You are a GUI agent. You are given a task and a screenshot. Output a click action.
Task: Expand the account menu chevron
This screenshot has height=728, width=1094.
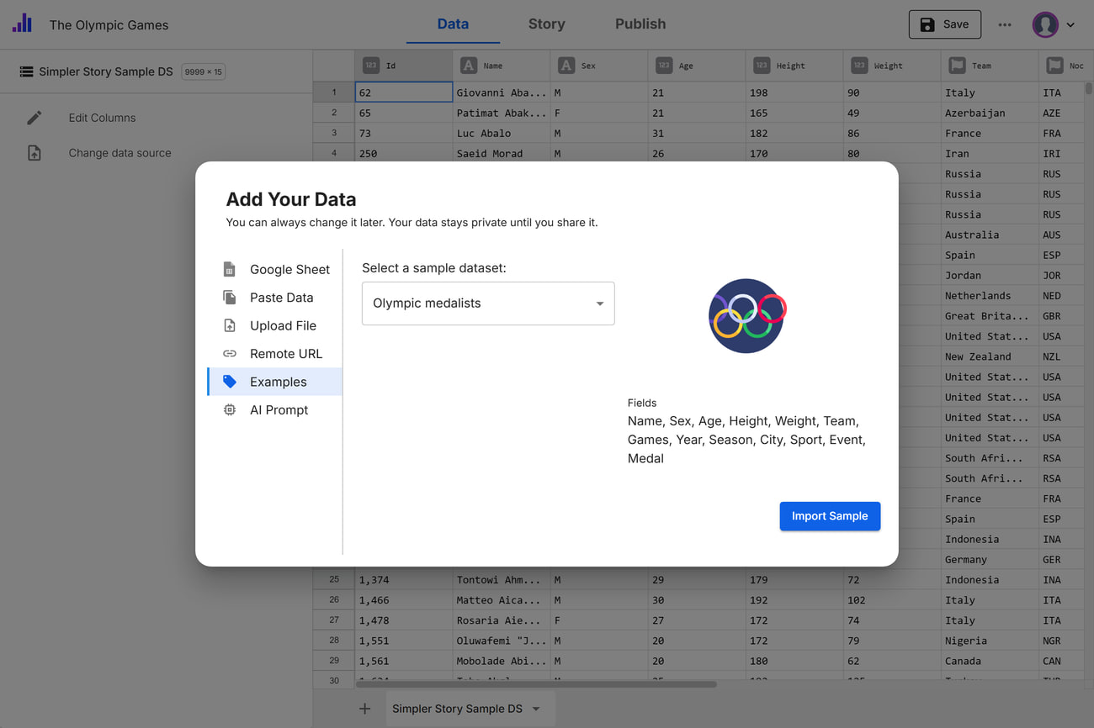(x=1070, y=25)
